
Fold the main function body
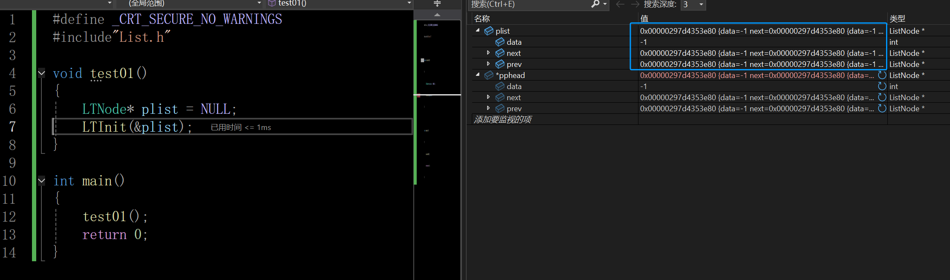pyautogui.click(x=41, y=180)
